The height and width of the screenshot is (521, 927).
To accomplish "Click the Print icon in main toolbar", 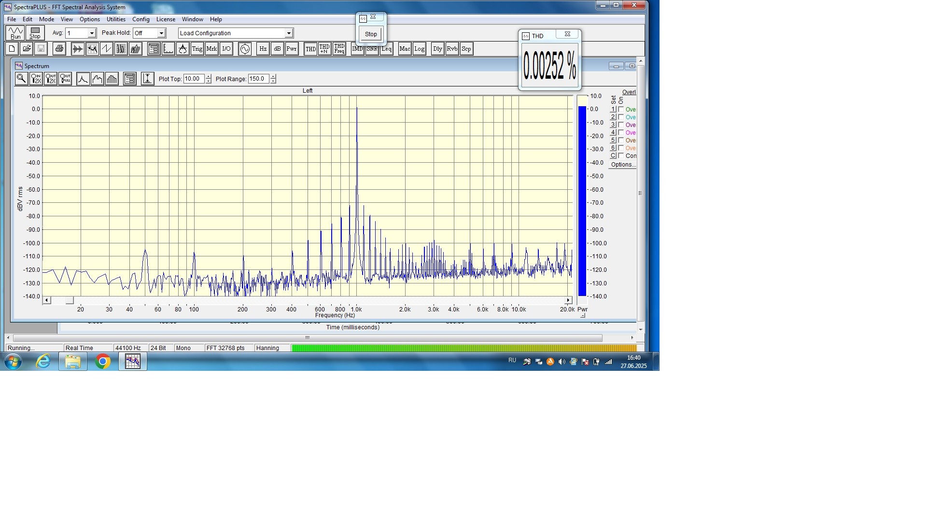I will click(x=59, y=49).
